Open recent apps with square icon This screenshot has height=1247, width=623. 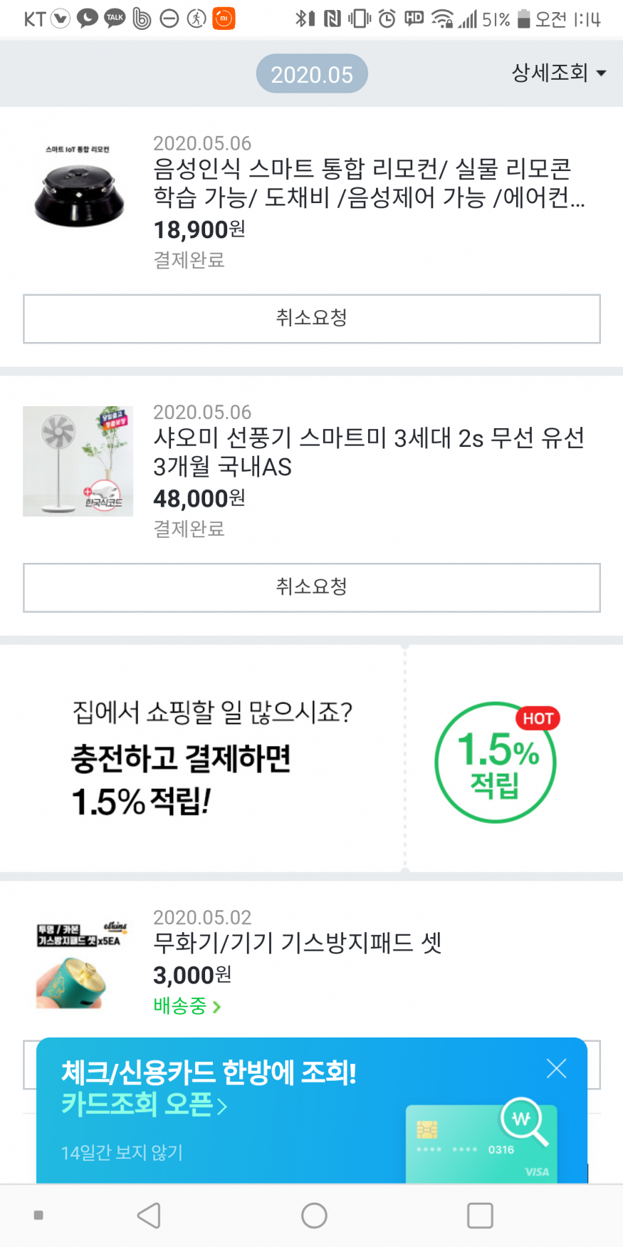480,1215
